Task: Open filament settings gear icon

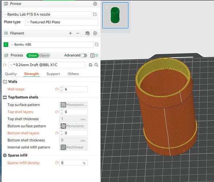Action: tap(95, 33)
